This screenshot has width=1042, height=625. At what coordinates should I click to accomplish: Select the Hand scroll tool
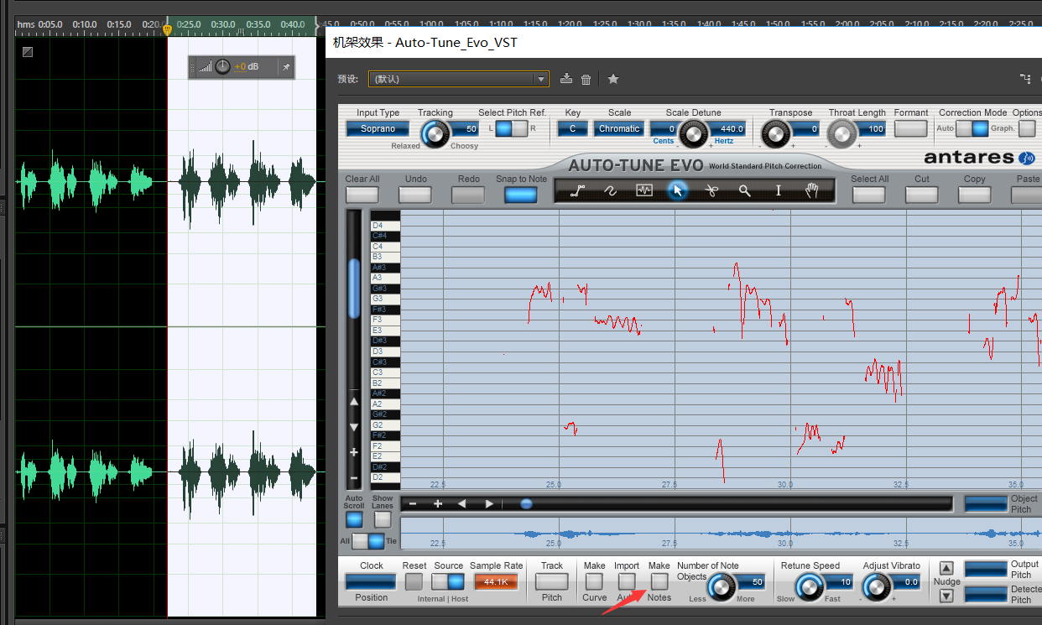pos(812,191)
